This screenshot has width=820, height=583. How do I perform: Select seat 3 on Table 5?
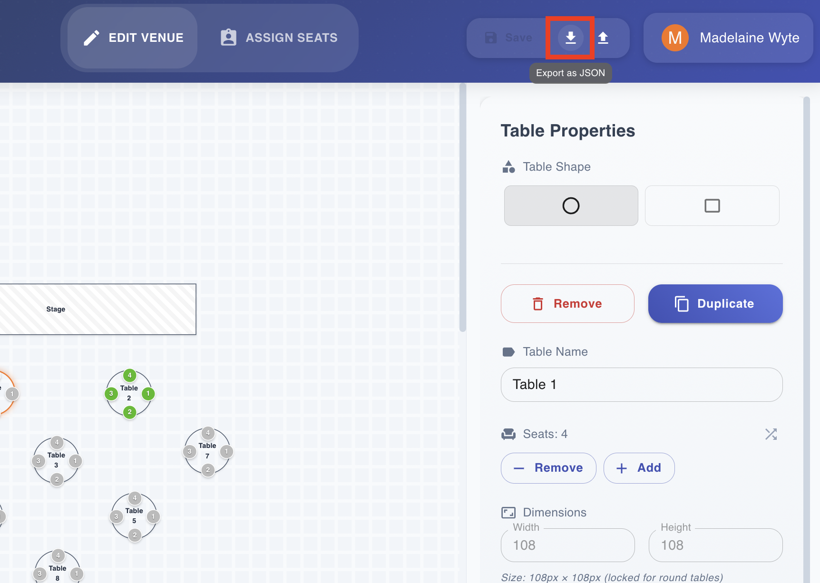(116, 517)
